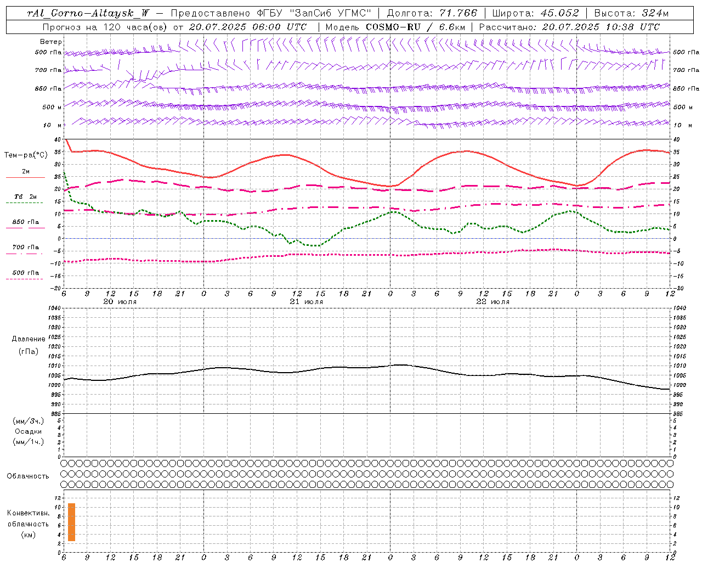This screenshot has height=562, width=702.
Task: Select the (км) convective height unit label
Action: click(x=28, y=535)
